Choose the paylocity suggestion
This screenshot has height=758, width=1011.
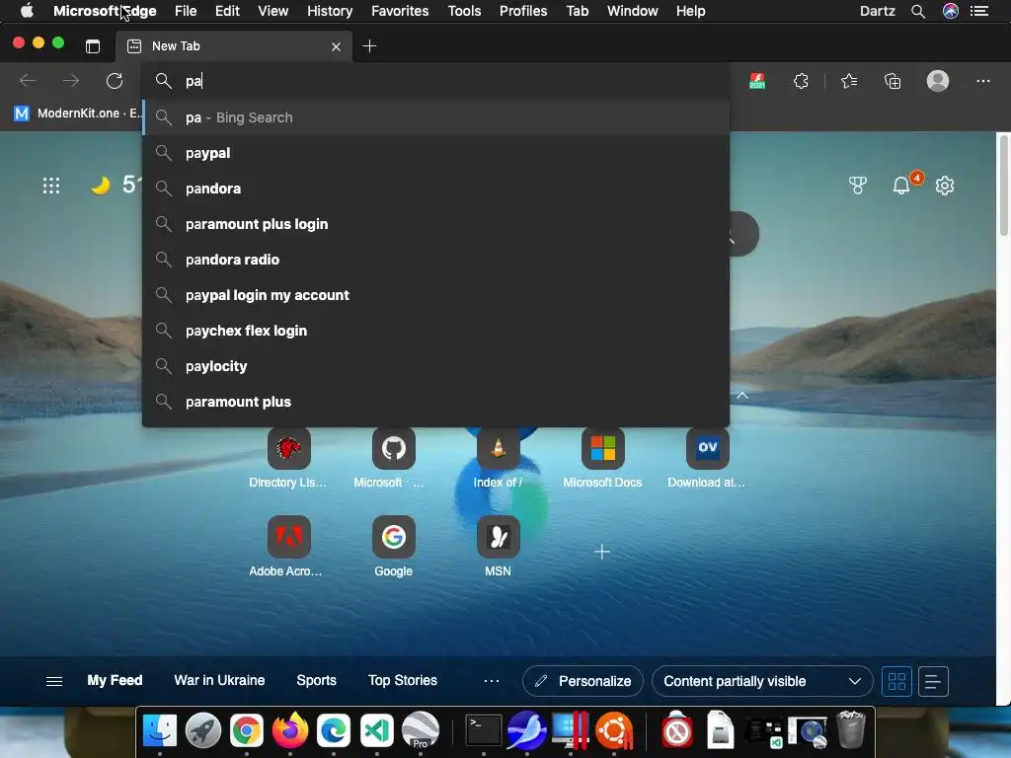435,366
